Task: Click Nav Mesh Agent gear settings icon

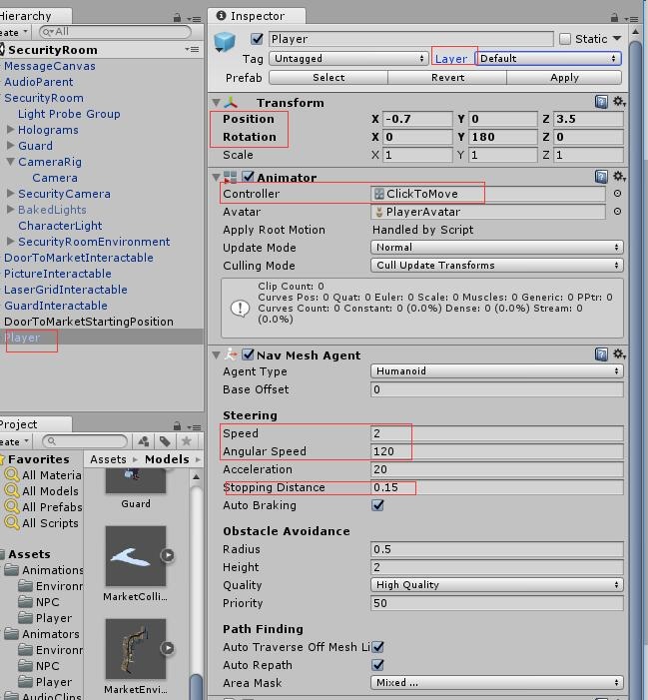Action: [619, 354]
